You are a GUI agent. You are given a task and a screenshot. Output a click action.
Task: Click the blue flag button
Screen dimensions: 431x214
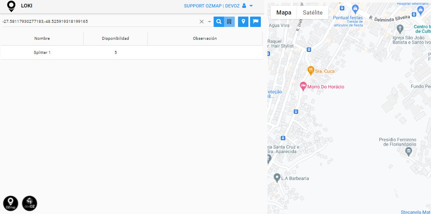[x=255, y=22]
